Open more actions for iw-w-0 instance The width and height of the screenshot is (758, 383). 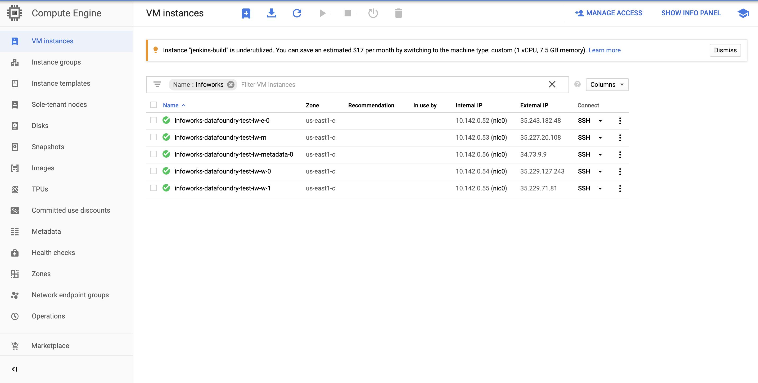(x=620, y=171)
